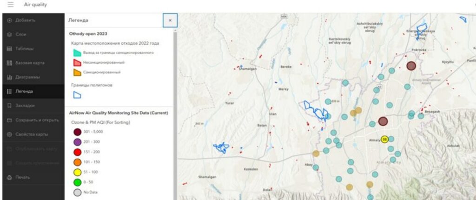This screenshot has height=200, width=476.
Task: Click the Turar label on the map
Action: [229, 103]
